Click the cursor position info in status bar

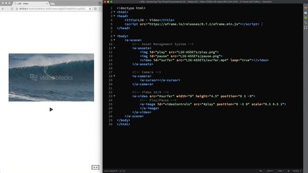(115, 171)
